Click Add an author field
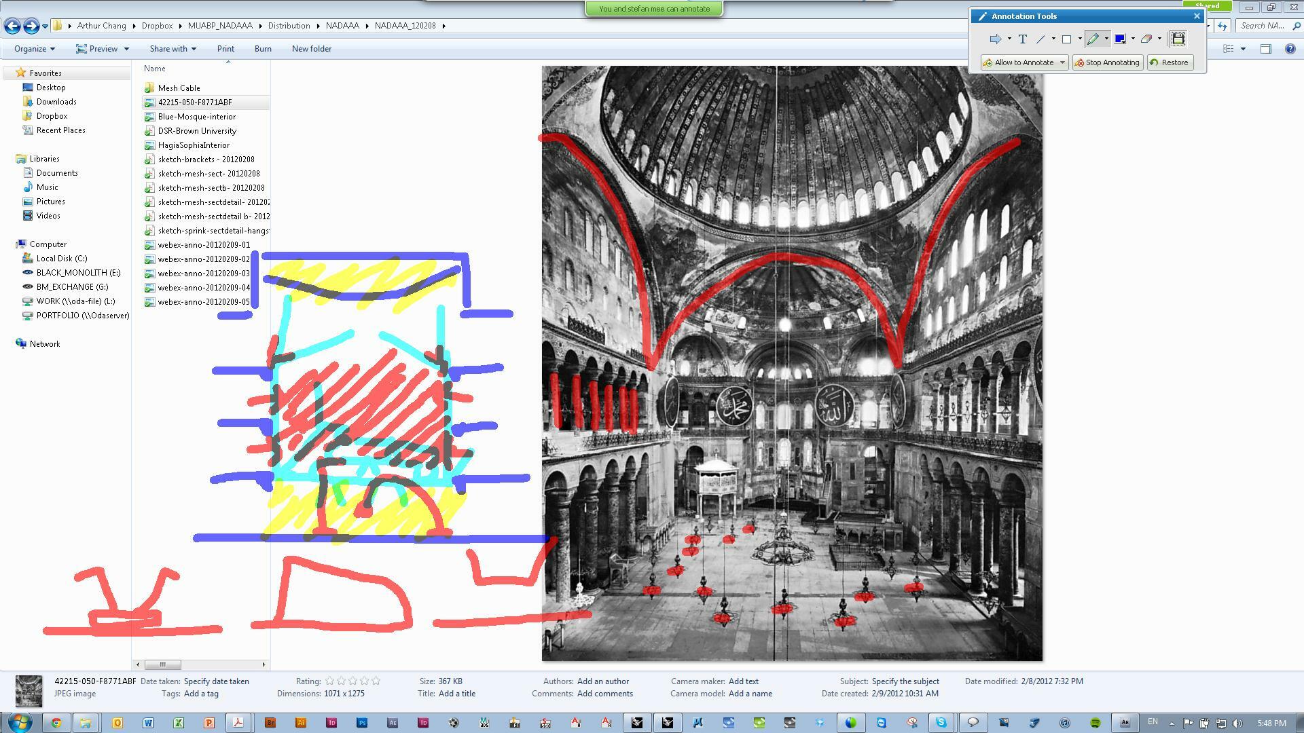This screenshot has height=733, width=1304. [x=603, y=681]
